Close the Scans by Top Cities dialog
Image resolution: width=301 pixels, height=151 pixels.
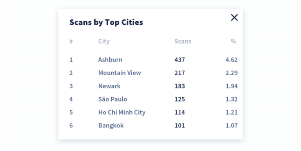coord(234,18)
